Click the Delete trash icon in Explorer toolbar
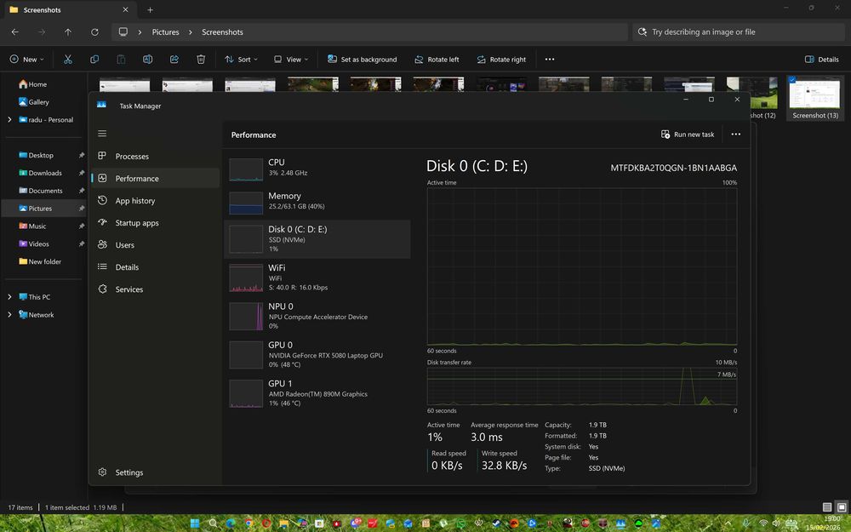 201,60
